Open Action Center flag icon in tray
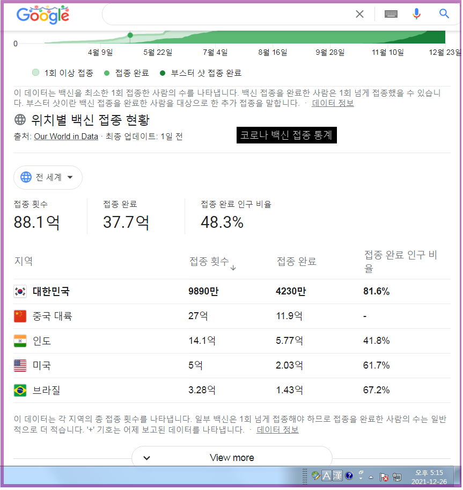Image resolution: width=463 pixels, height=490 pixels. (385, 478)
